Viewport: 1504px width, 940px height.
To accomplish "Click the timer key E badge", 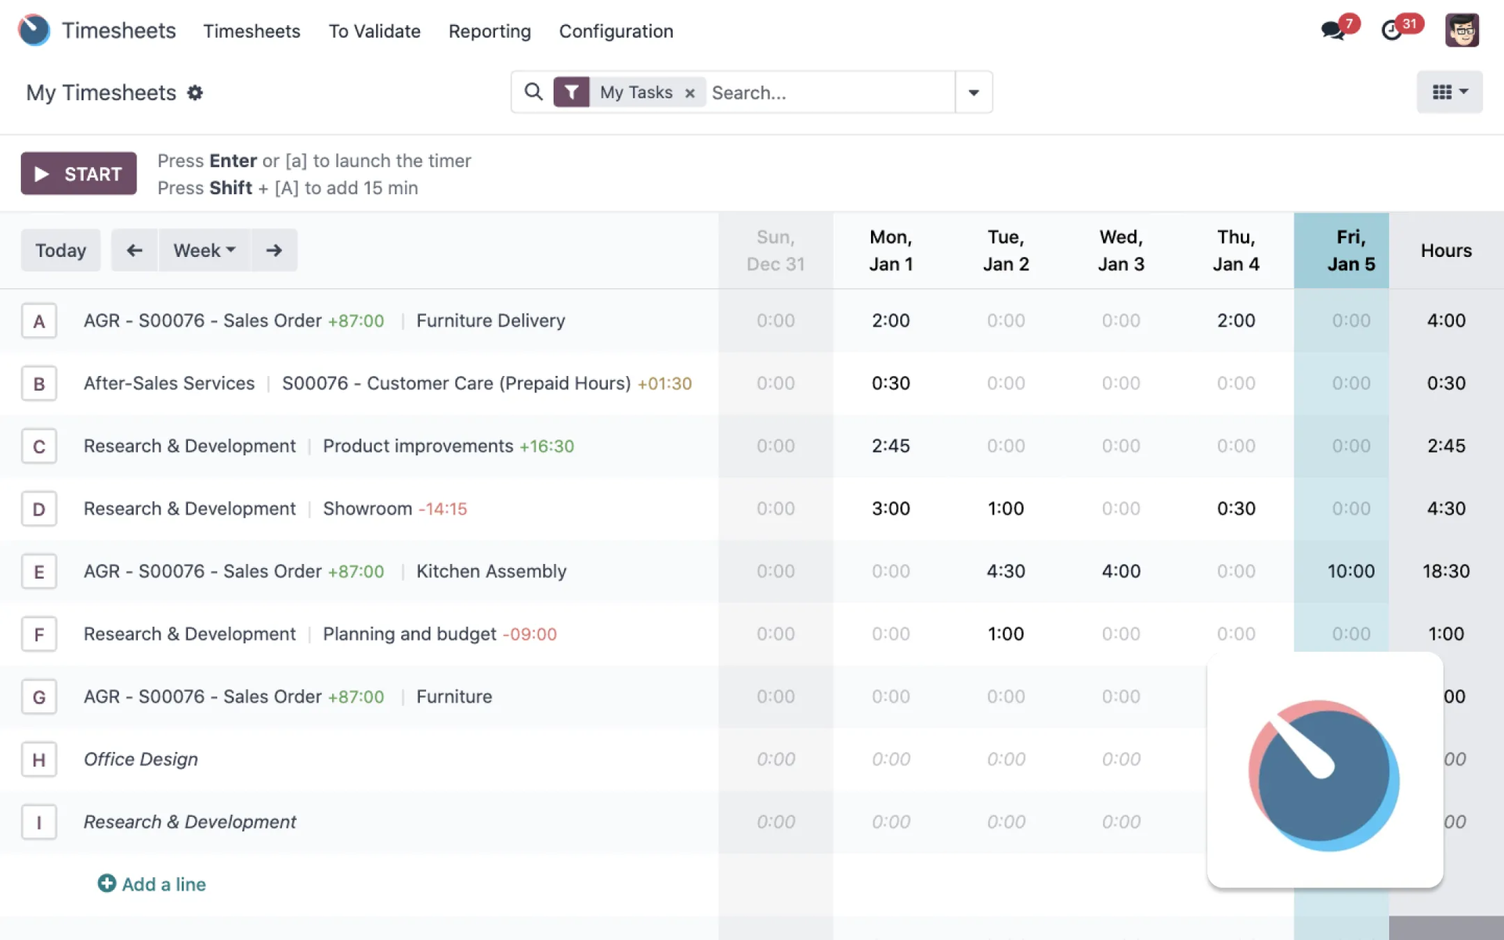I will click(39, 572).
